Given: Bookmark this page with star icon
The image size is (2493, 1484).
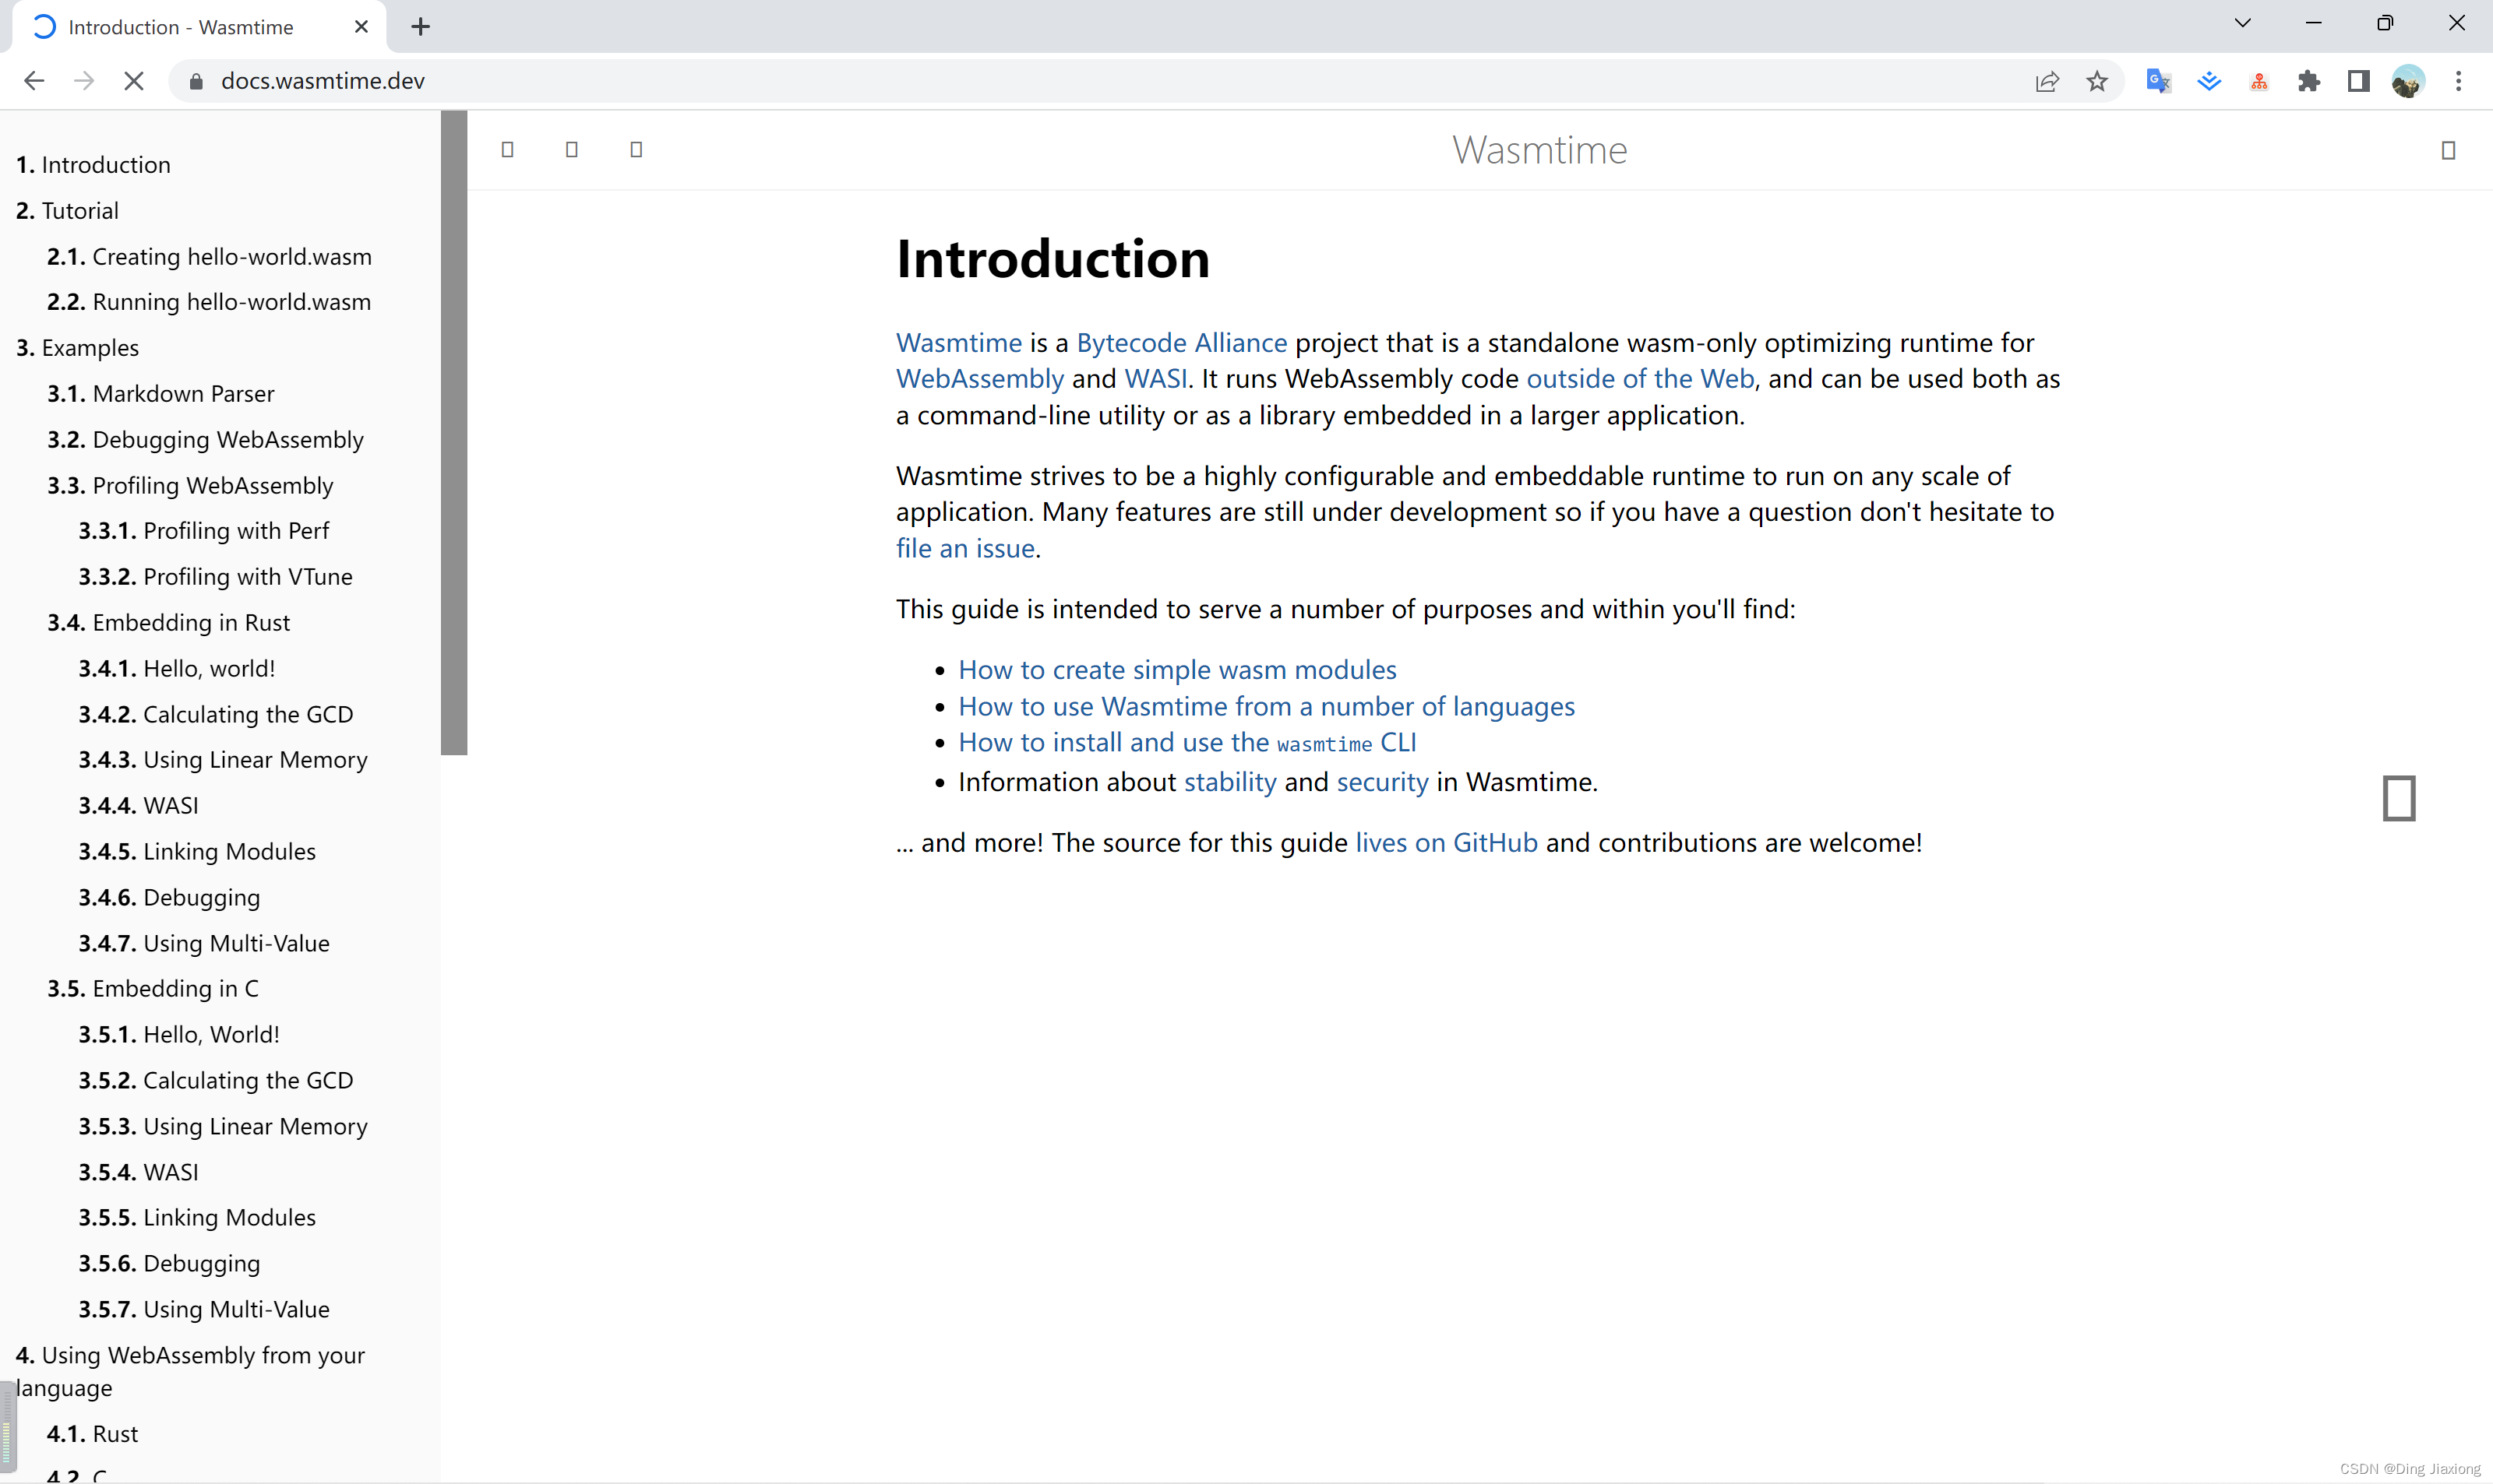Looking at the screenshot, I should tap(2096, 81).
